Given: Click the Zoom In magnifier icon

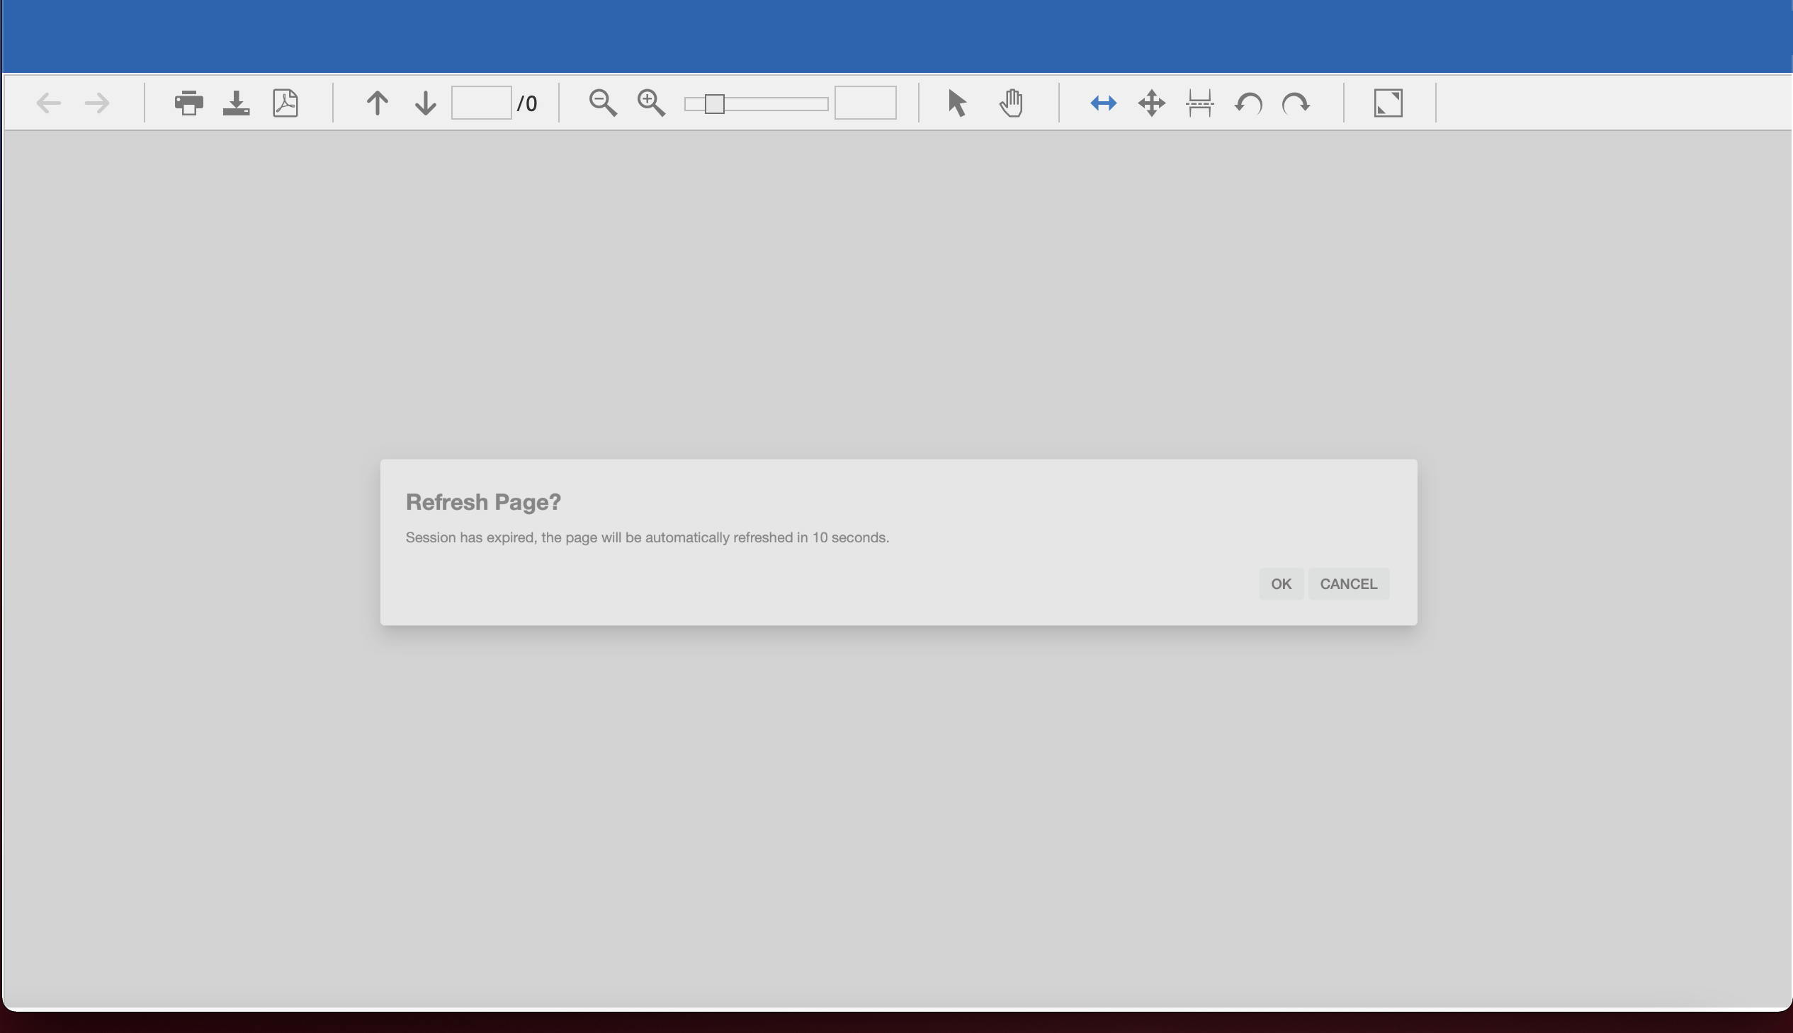Looking at the screenshot, I should [650, 103].
